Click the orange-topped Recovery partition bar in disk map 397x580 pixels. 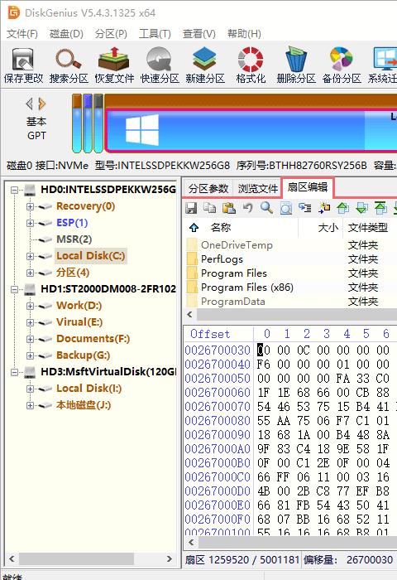click(x=76, y=123)
